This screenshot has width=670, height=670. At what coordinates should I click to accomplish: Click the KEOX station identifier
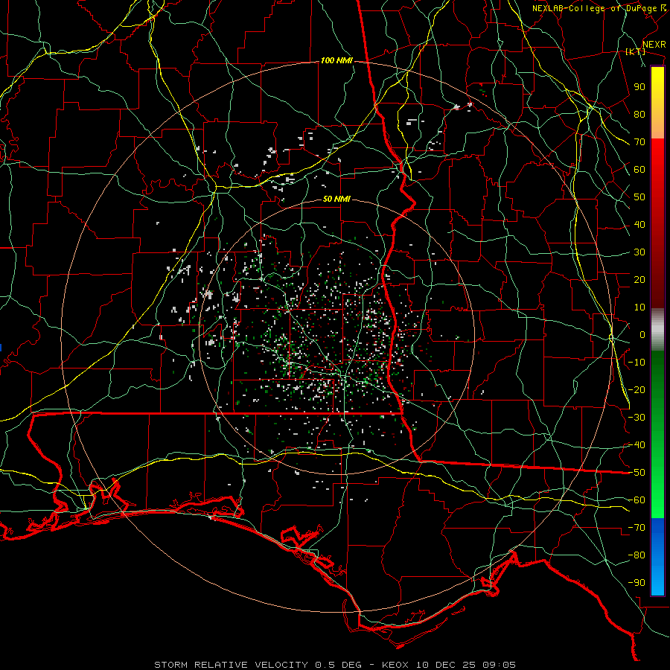click(x=396, y=665)
